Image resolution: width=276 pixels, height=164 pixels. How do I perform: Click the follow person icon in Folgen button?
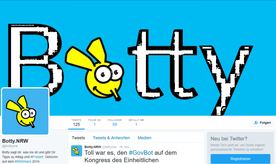[256, 123]
